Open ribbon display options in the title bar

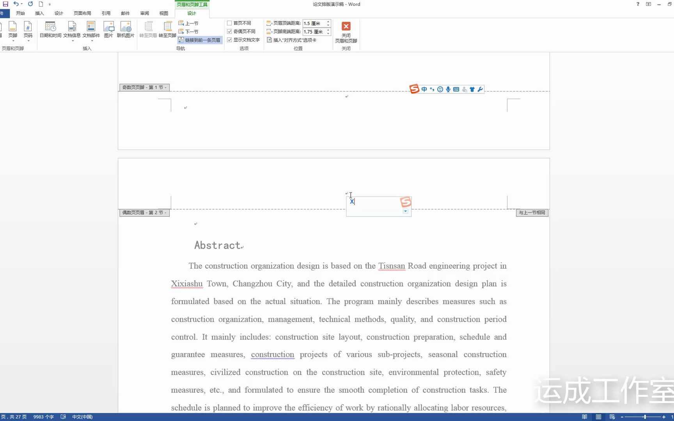point(648,4)
